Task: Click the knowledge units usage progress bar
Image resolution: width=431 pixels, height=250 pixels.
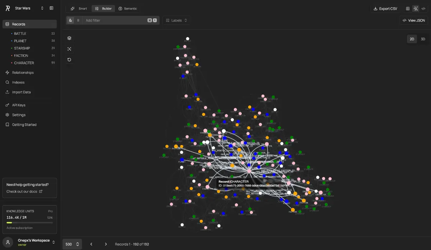Action: (29, 223)
